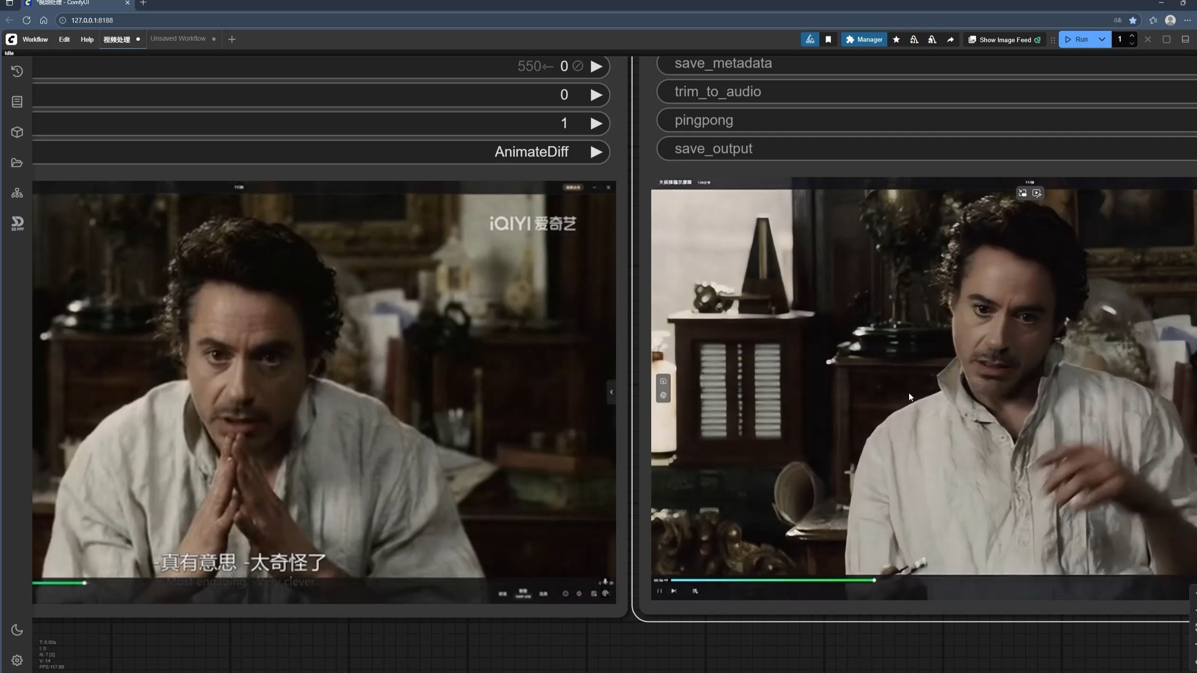Open the browser new tab button
The height and width of the screenshot is (673, 1197).
tap(143, 3)
